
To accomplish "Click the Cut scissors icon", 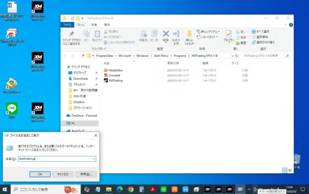I will [x=105, y=32].
